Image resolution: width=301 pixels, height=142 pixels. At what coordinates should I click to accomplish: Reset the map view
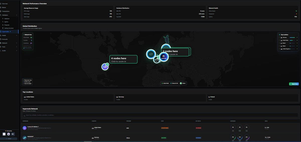[294, 84]
